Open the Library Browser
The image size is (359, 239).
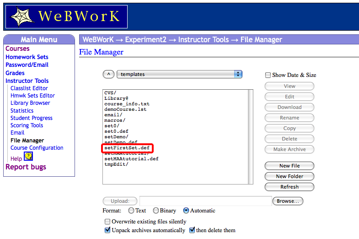pyautogui.click(x=30, y=103)
